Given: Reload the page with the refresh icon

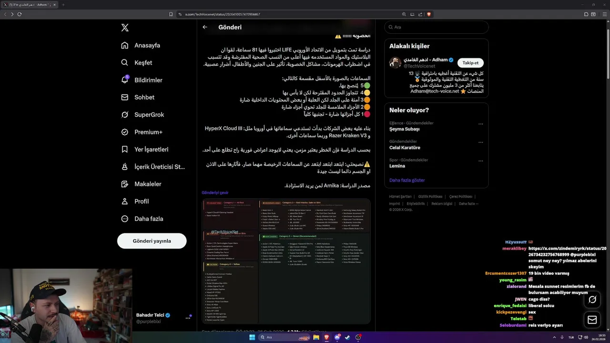Looking at the screenshot, I should (20, 14).
